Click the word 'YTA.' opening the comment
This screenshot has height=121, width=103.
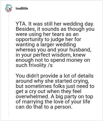click(x=21, y=24)
